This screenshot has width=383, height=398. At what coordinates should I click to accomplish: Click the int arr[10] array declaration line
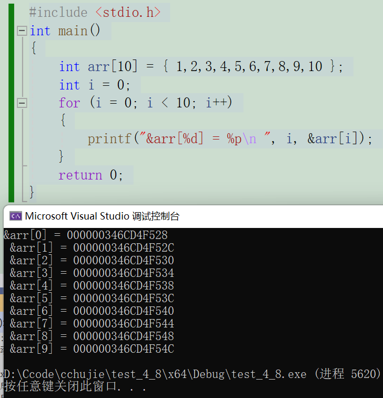click(201, 66)
